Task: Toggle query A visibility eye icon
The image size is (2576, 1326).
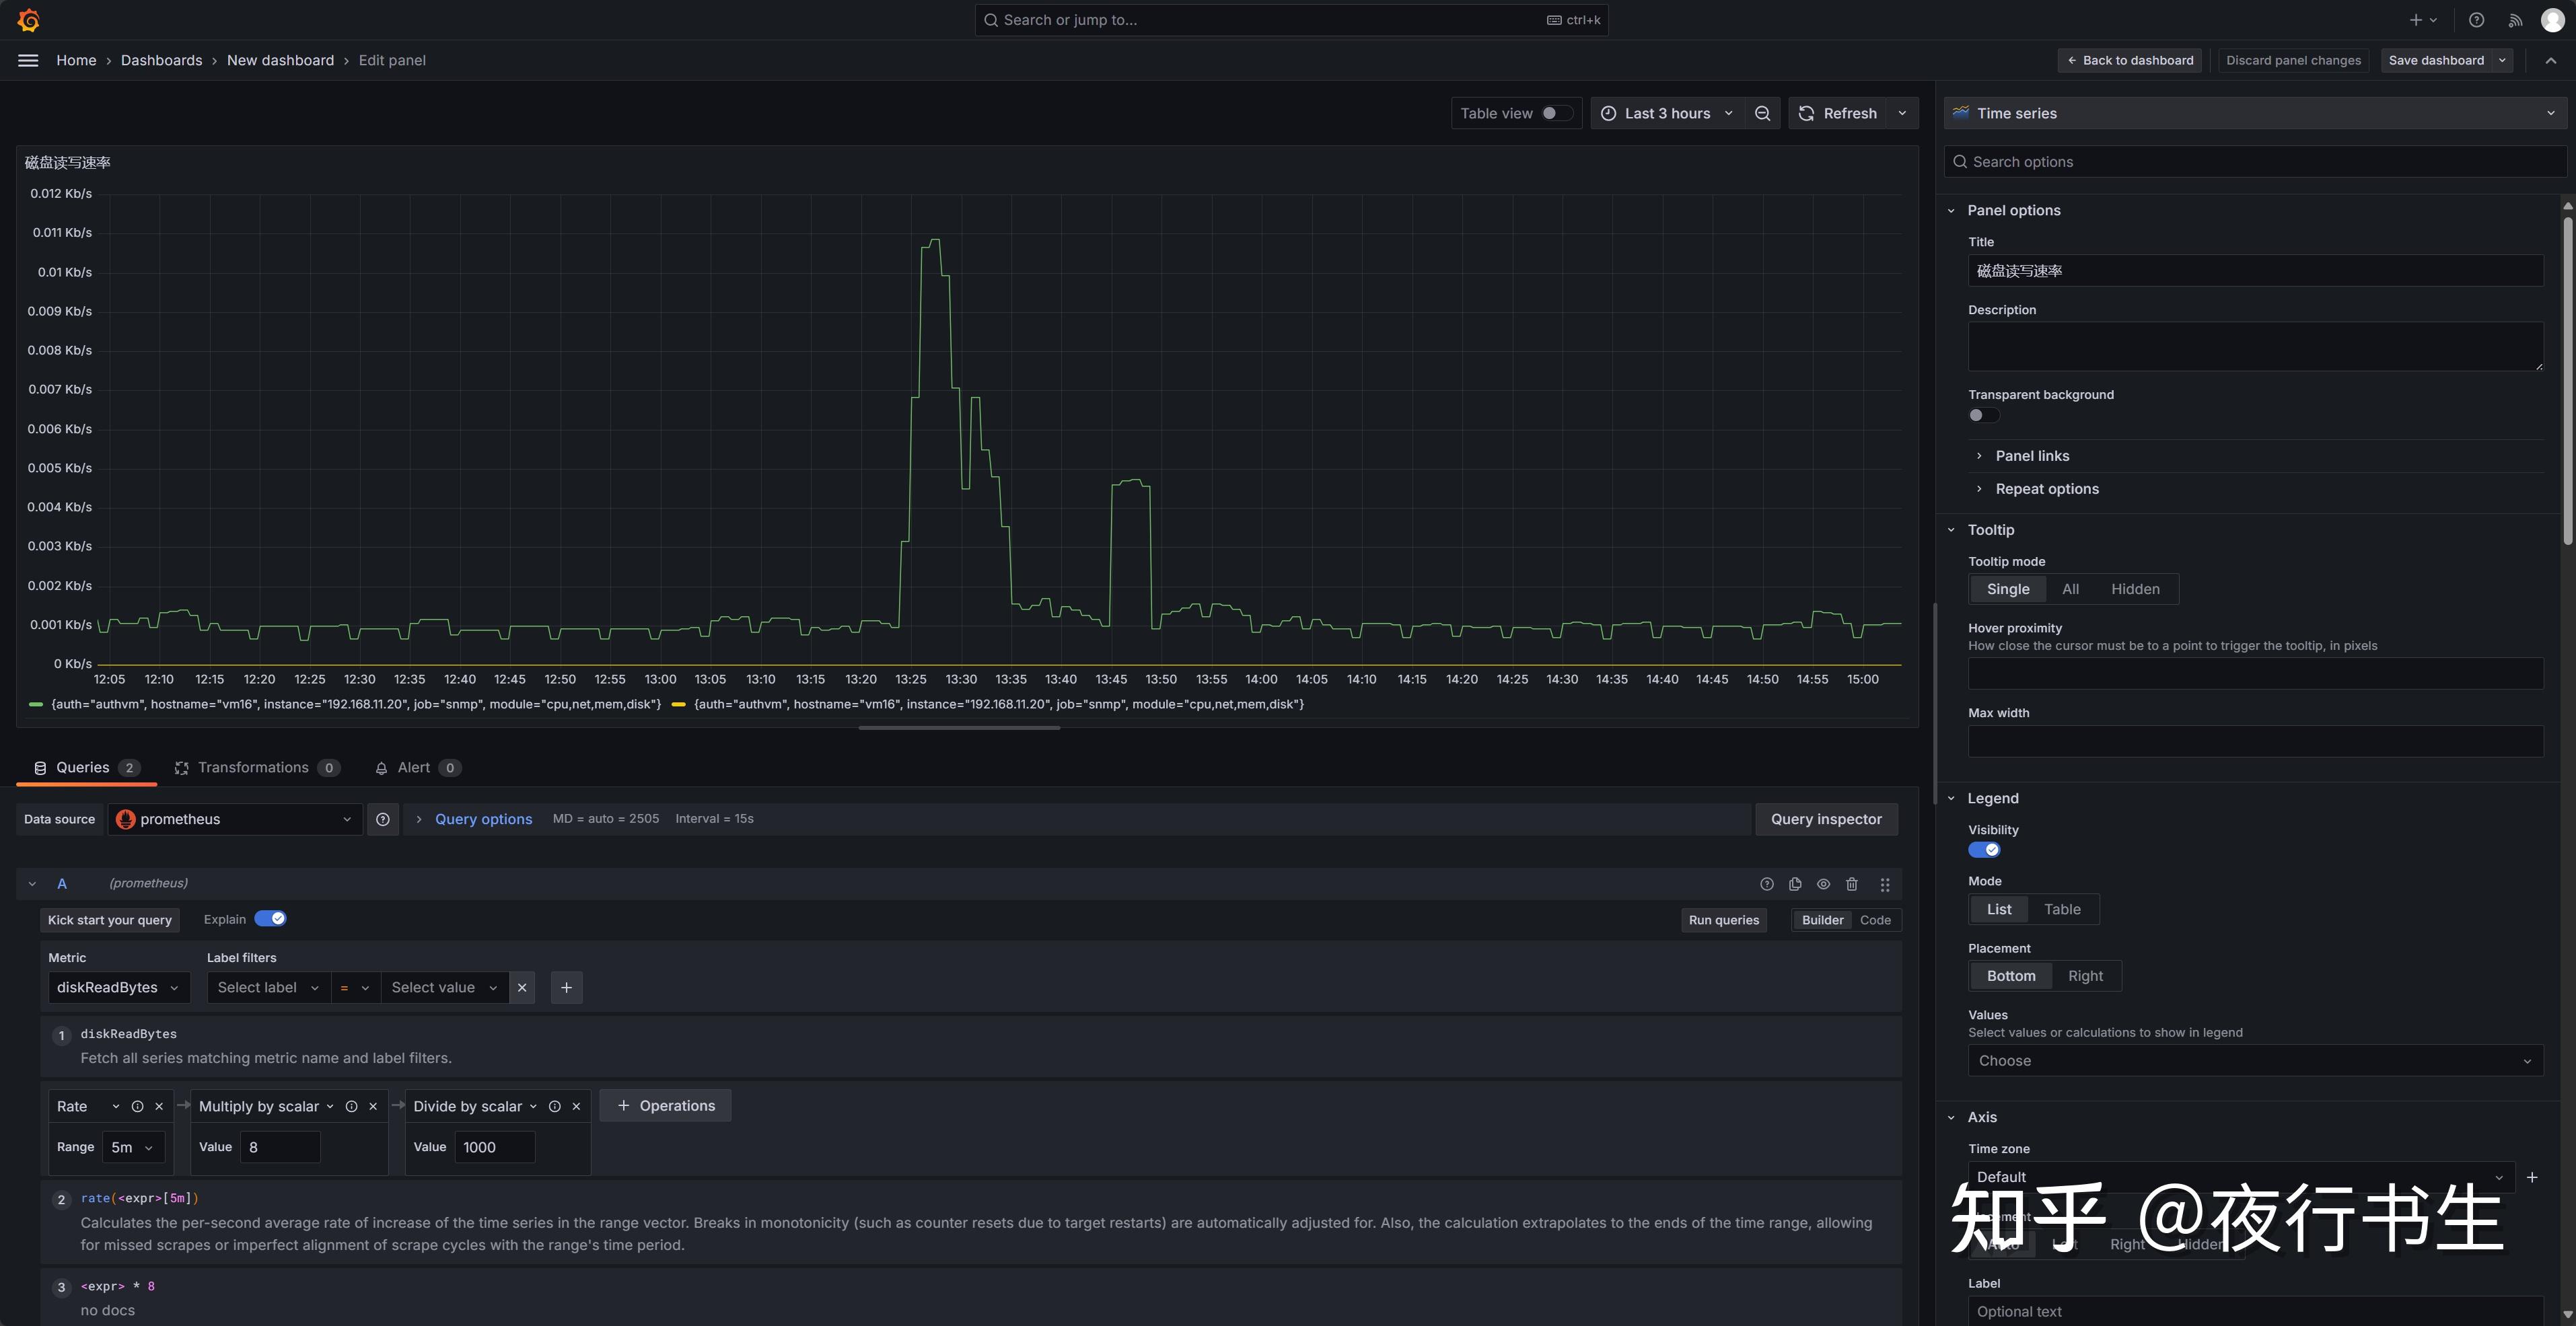Action: (x=1824, y=884)
